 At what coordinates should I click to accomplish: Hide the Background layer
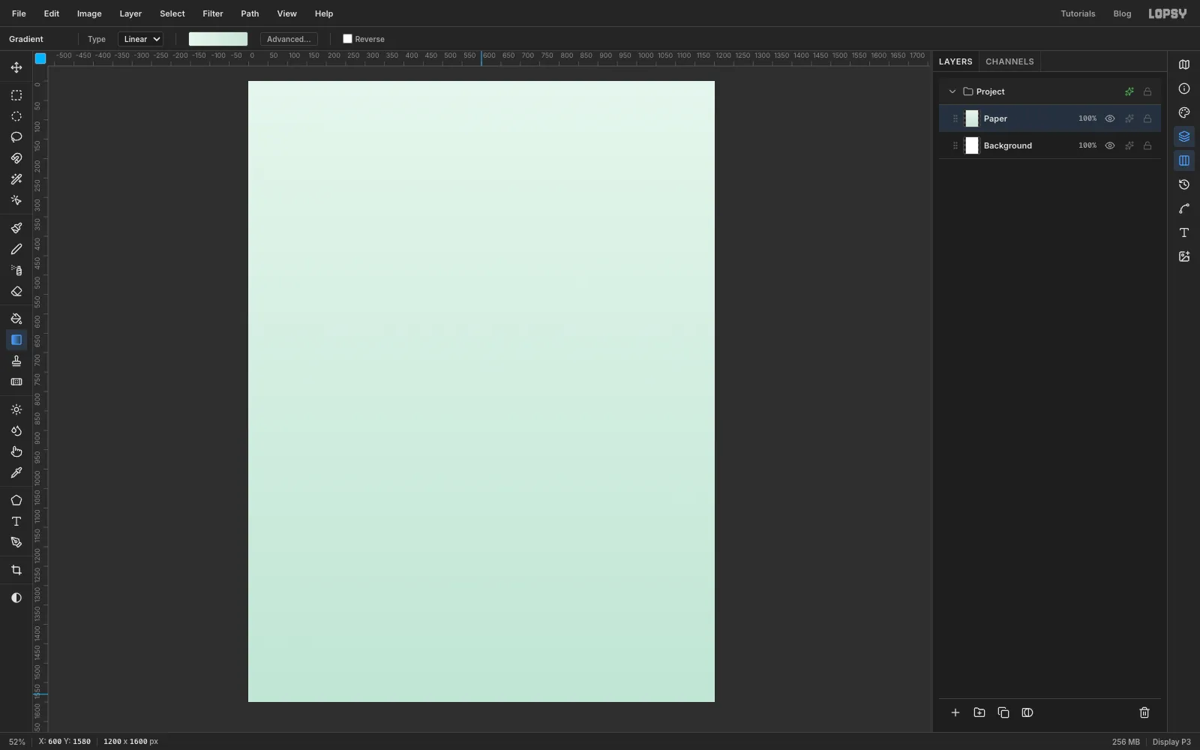pos(1110,145)
